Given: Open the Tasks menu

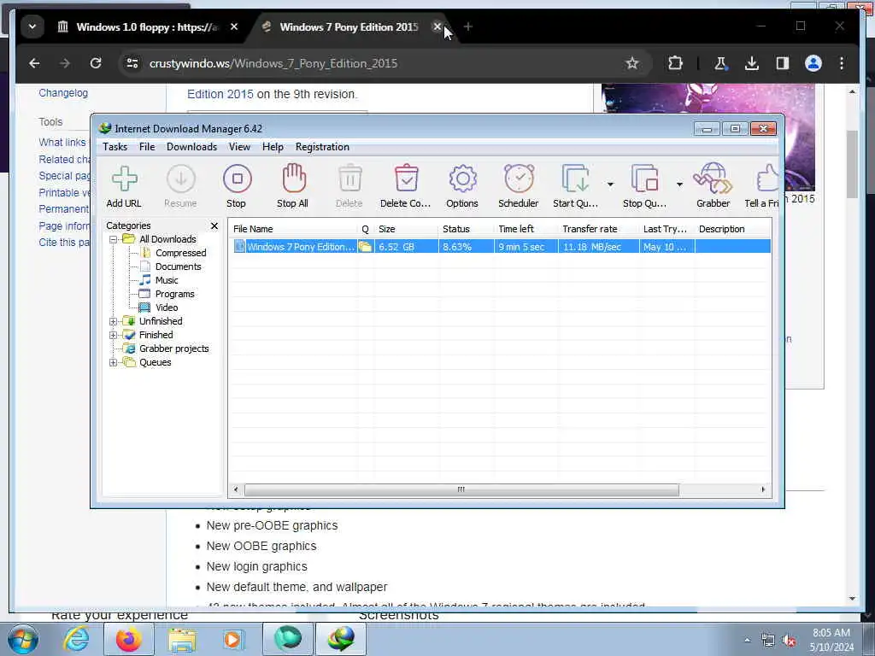Looking at the screenshot, I should (x=115, y=147).
